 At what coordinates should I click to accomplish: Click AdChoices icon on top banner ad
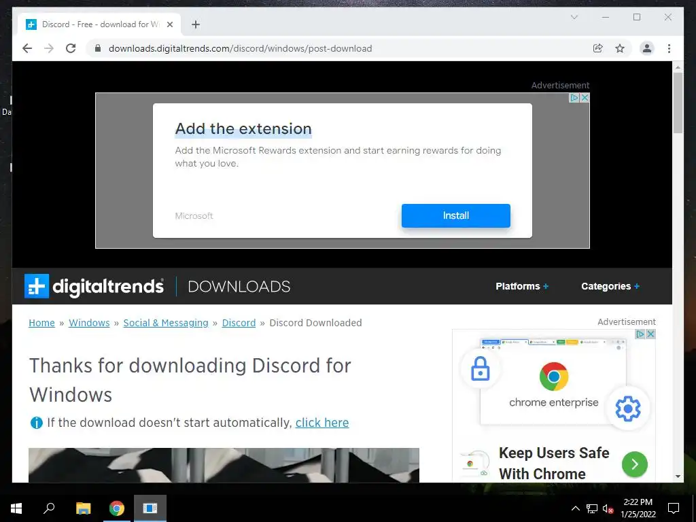point(574,98)
